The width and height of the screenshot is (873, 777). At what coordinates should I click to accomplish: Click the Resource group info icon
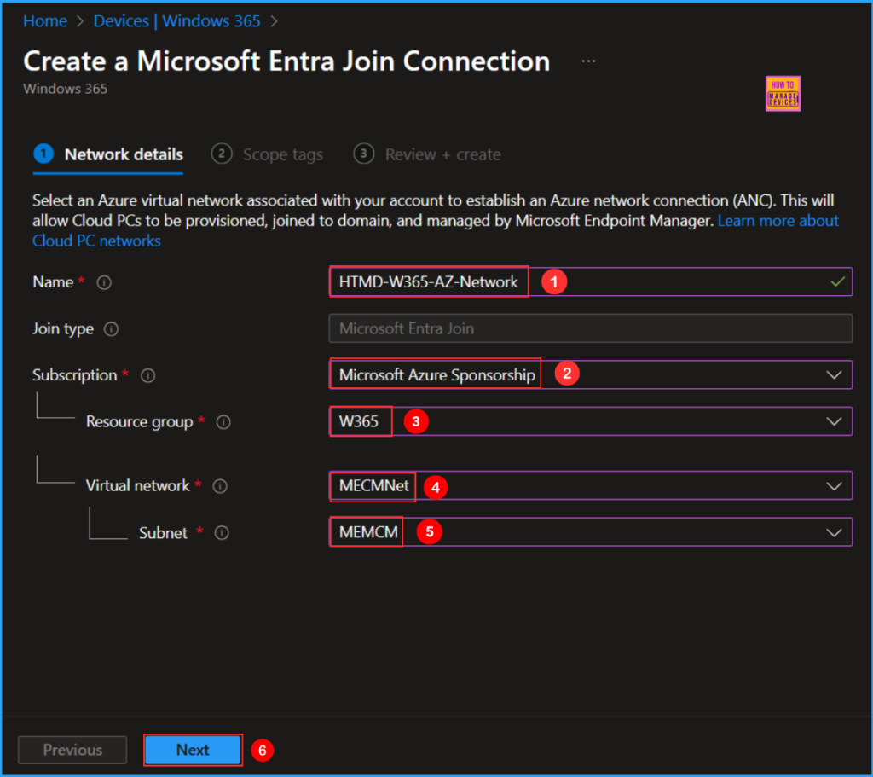point(224,422)
